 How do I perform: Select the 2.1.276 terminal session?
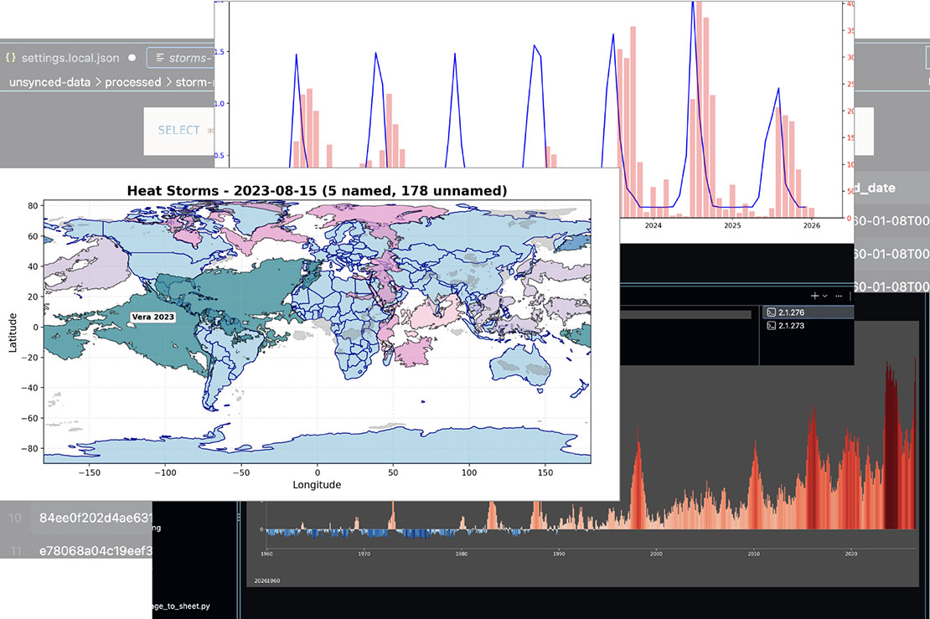pos(808,312)
